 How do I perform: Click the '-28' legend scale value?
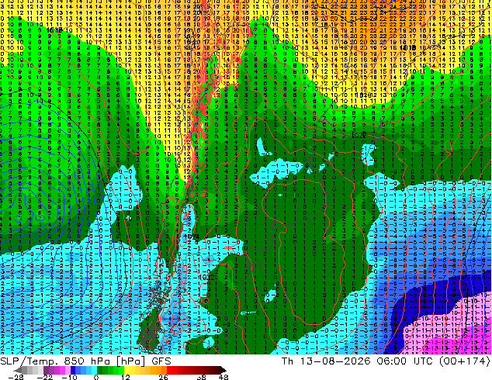pos(16,377)
